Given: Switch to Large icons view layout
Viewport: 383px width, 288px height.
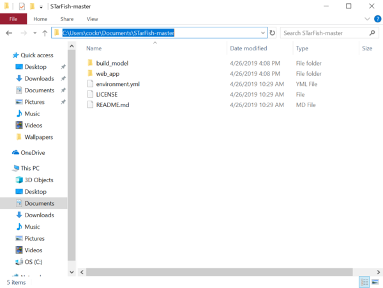Looking at the screenshot, I should (375, 282).
